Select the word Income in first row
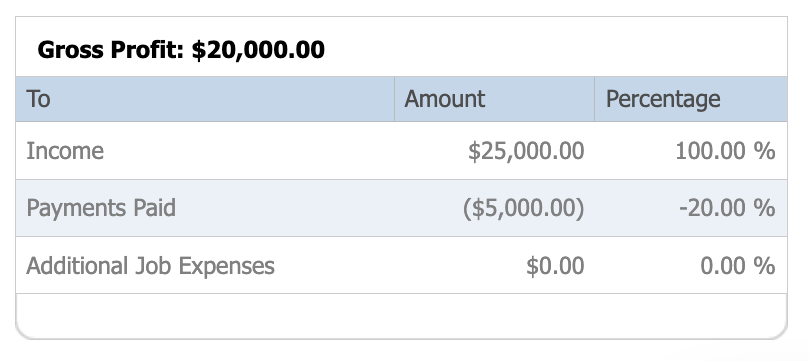 click(65, 151)
